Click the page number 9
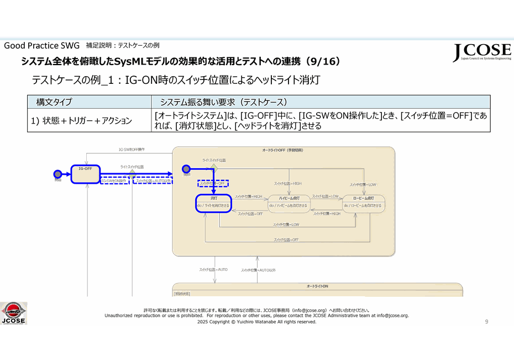Viewport: 514px width, 363px height. [486, 322]
